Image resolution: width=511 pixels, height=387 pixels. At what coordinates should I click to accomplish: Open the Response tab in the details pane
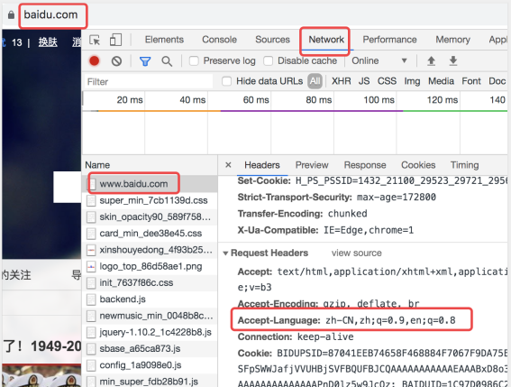click(x=365, y=165)
